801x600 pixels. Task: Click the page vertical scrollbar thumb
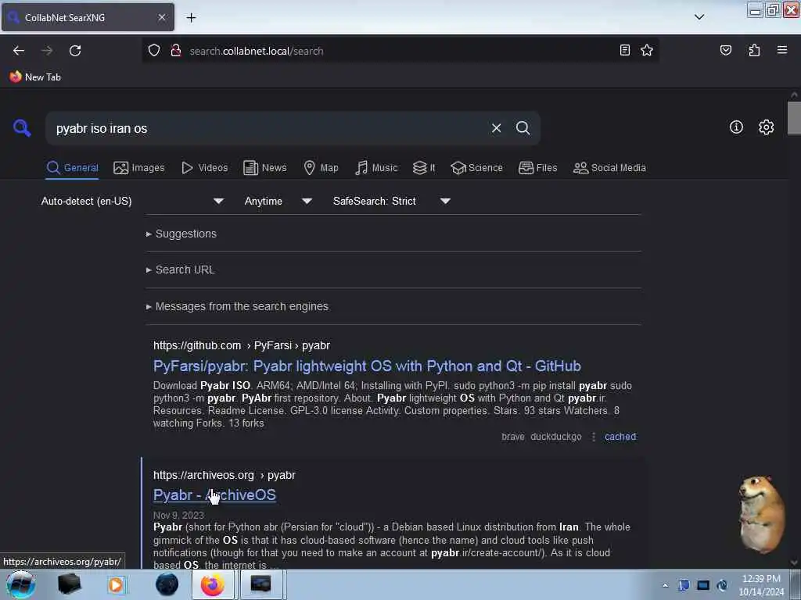(x=794, y=118)
